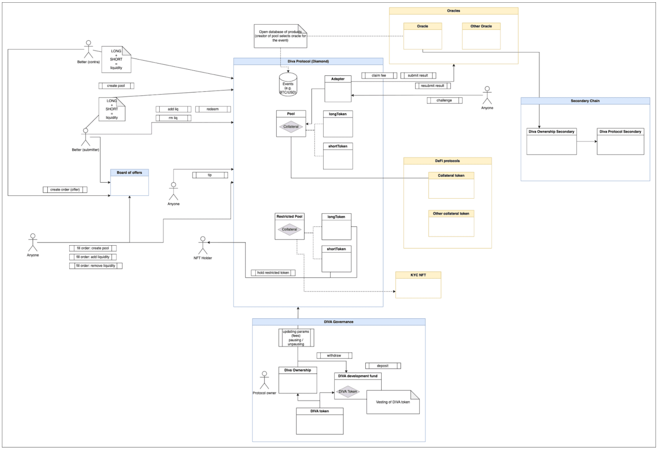Viewport: 659px width, 450px height.
Task: Click the DeFi protocols container header
Action: (448, 161)
